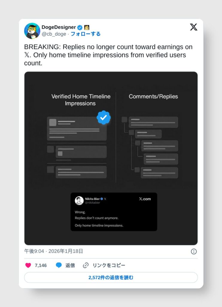The image size is (222, 307).
Task: Click the リンクをコピー copy link button
Action: (104, 265)
